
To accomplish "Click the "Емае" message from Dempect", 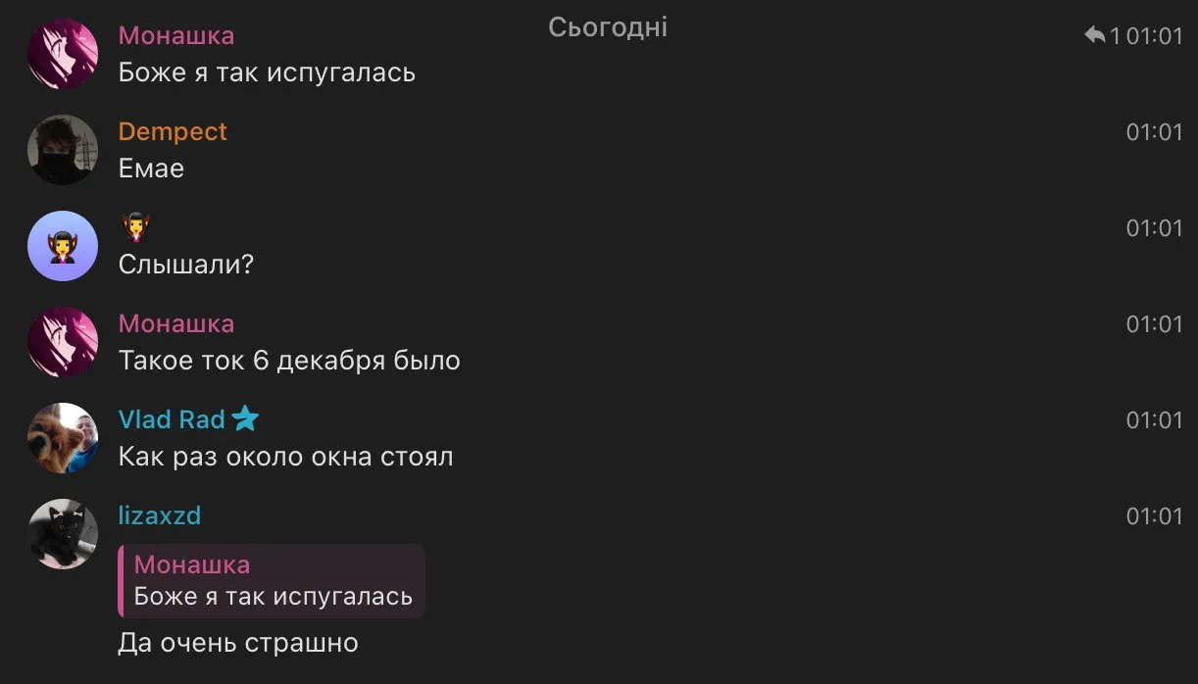I will tap(151, 169).
